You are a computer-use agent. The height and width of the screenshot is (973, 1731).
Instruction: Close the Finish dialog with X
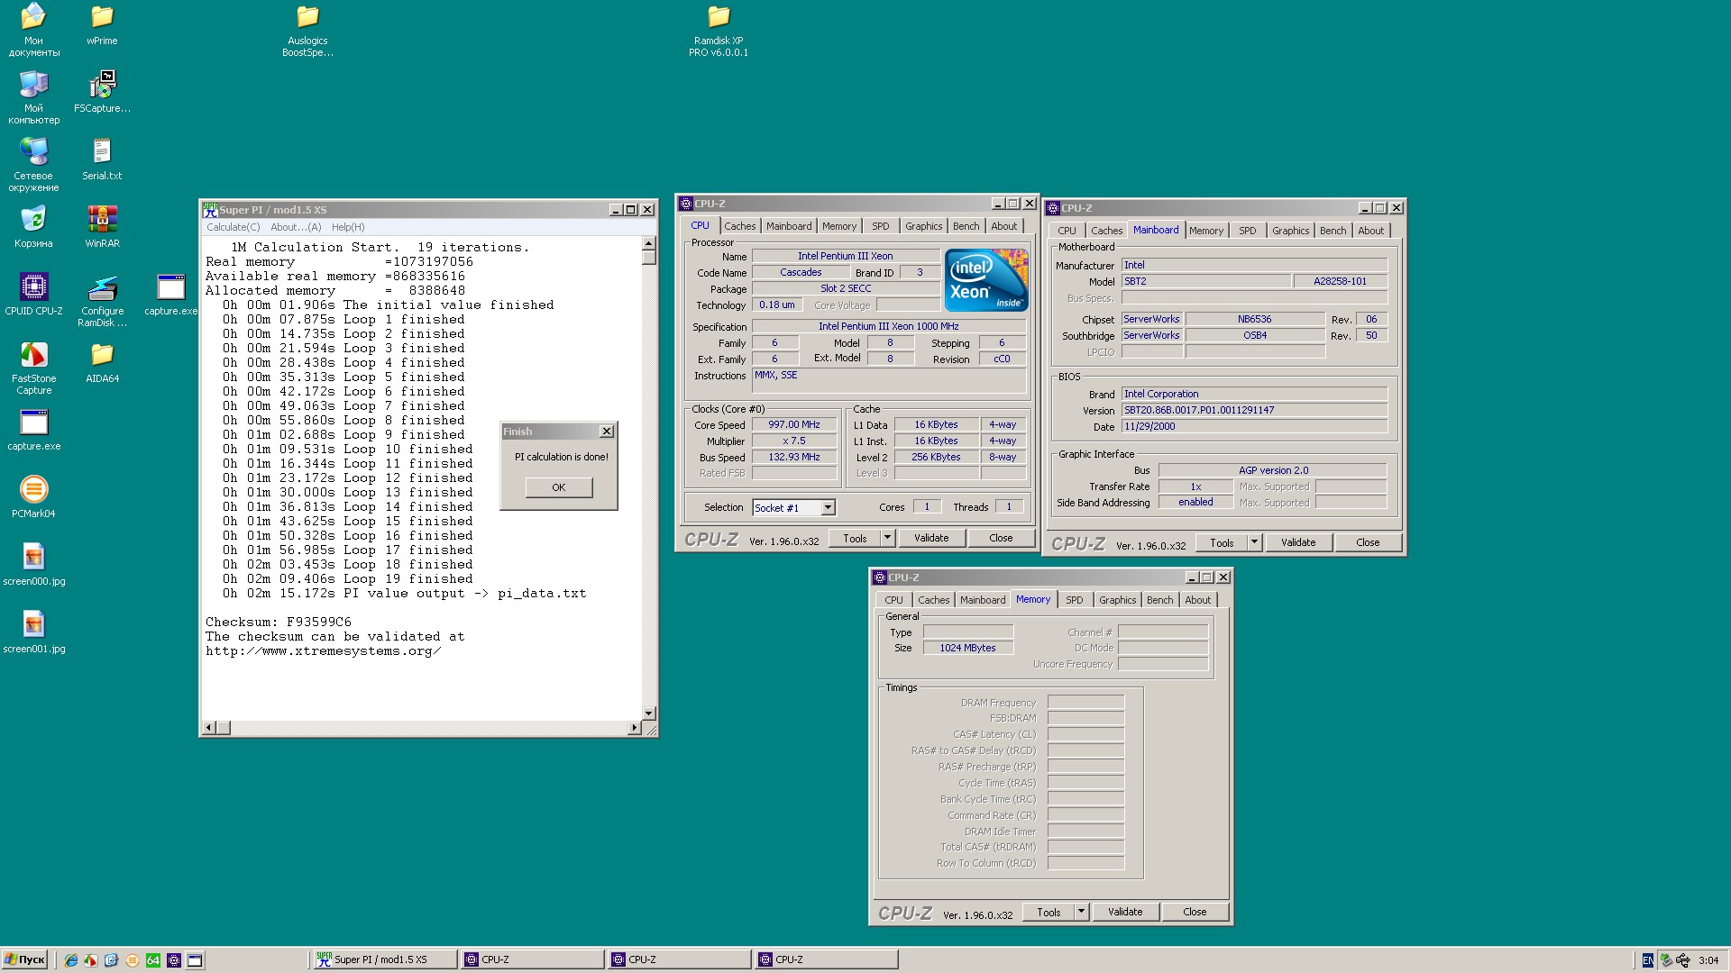coord(607,432)
